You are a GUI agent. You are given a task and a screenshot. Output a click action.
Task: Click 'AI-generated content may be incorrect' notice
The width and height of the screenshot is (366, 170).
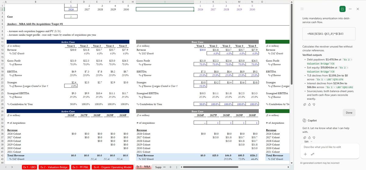tap(320, 163)
